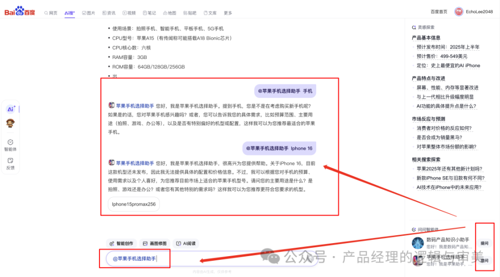Open the 资讯 tab
This screenshot has width=500, height=277.
pos(109,13)
